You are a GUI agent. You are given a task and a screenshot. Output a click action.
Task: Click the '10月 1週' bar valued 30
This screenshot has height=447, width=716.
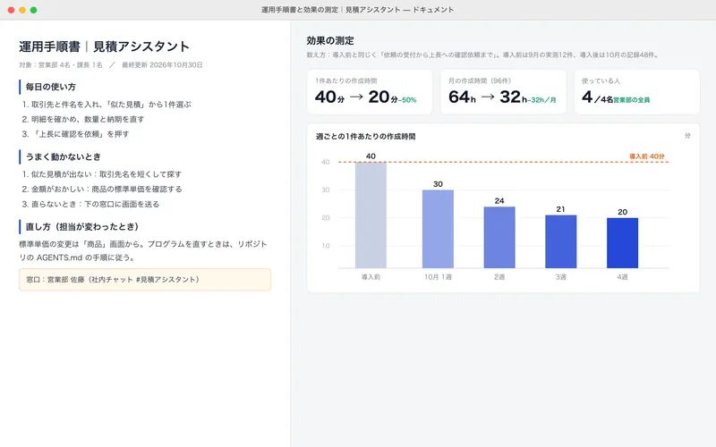pos(438,229)
